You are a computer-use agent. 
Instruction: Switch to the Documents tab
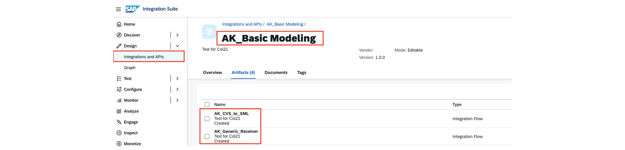pos(276,73)
